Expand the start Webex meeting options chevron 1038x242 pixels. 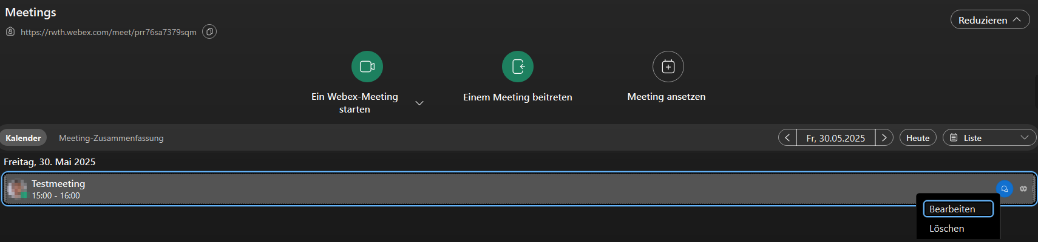click(419, 103)
